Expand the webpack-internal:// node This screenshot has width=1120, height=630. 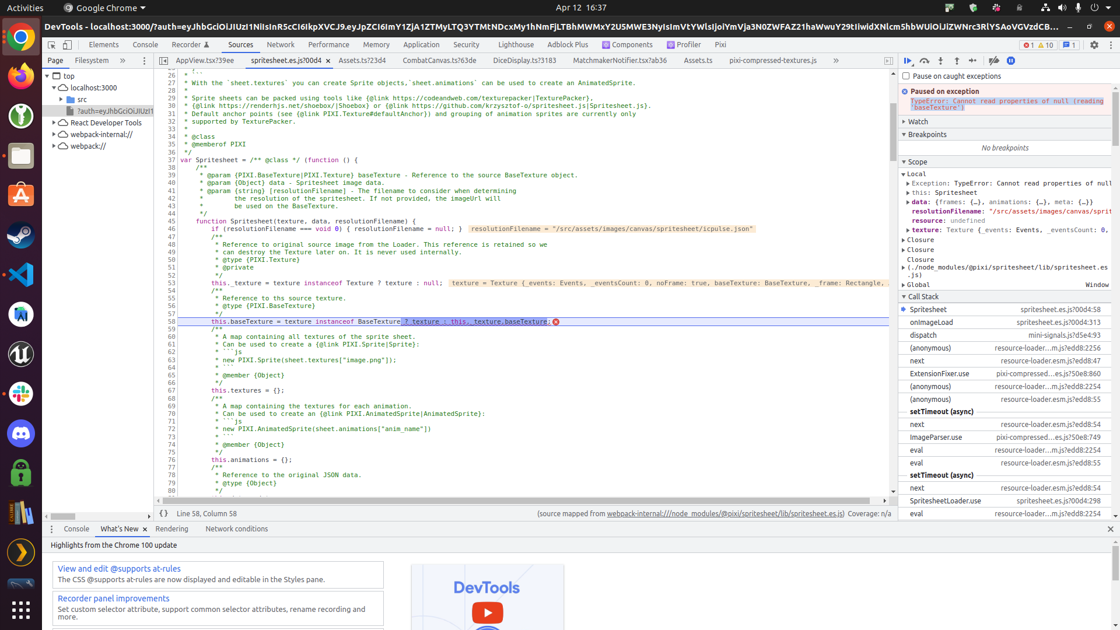[x=54, y=134]
